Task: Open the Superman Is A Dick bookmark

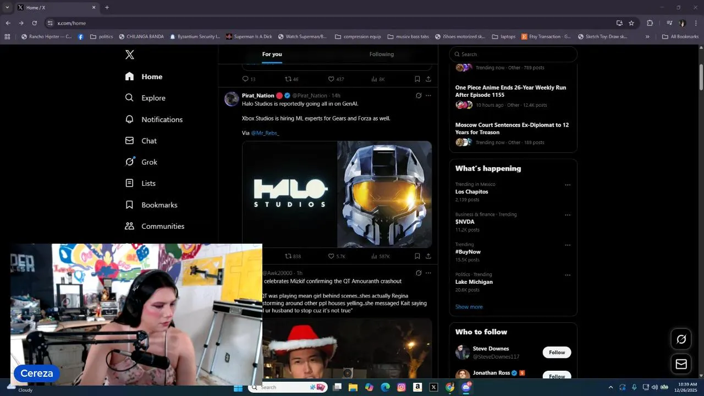Action: point(249,37)
